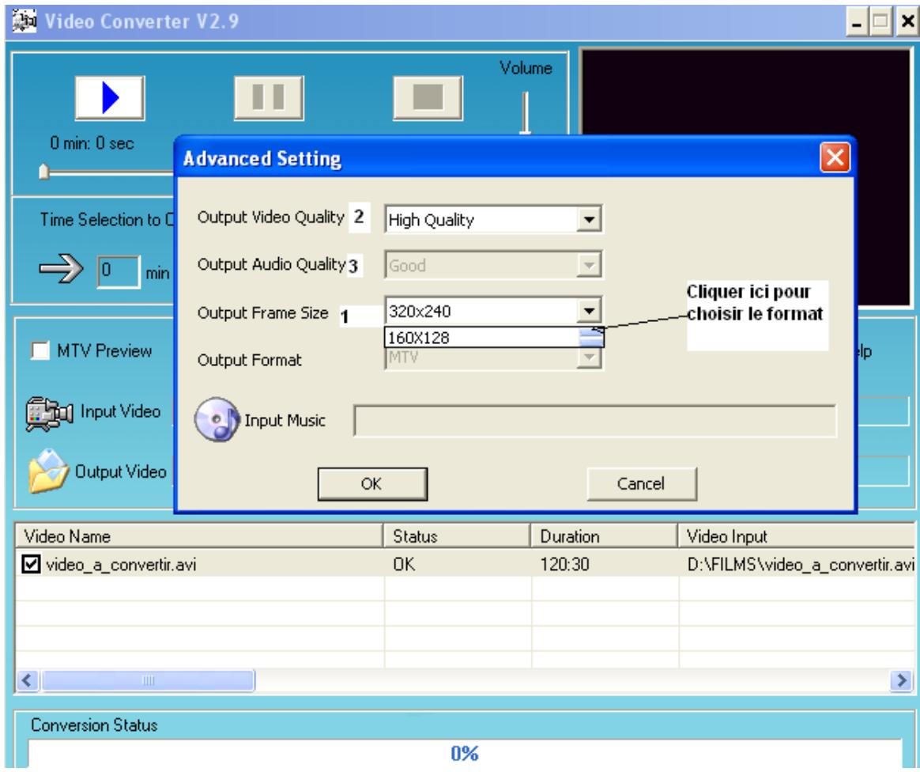Select the video_a_convertir.avi file name

121,565
